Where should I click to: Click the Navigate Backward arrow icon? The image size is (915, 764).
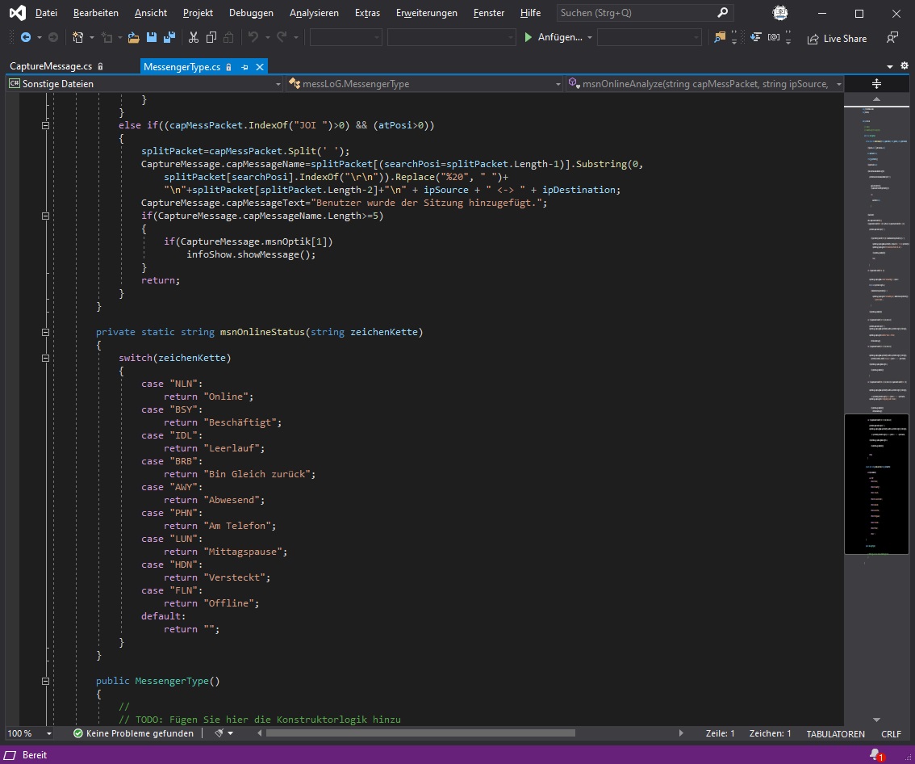(x=26, y=37)
